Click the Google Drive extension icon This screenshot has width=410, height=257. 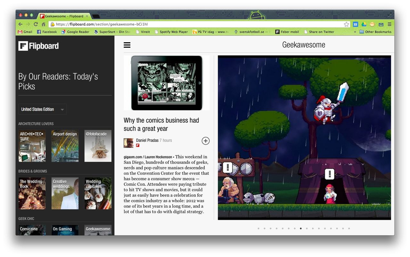pos(364,24)
